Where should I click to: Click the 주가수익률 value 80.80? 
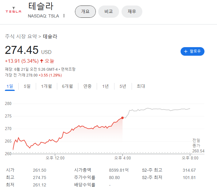pos(114,178)
